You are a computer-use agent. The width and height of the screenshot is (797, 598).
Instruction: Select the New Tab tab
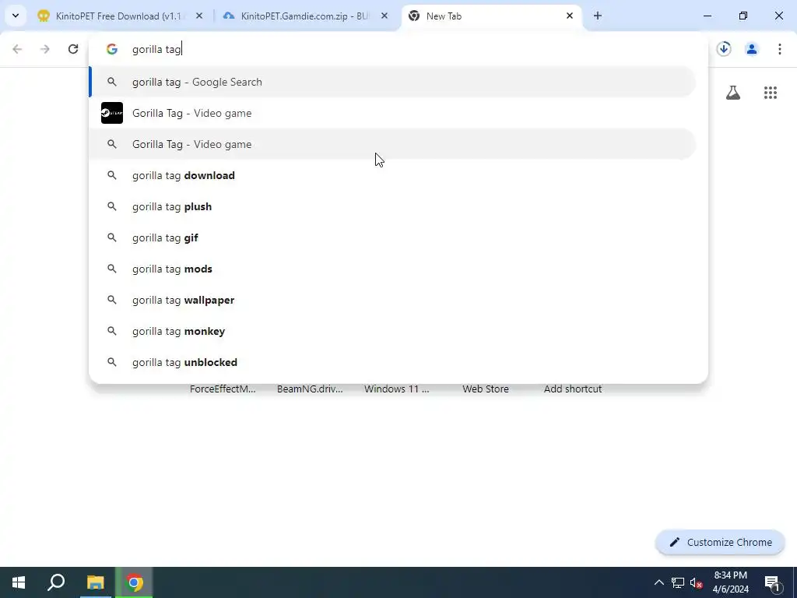(492, 16)
